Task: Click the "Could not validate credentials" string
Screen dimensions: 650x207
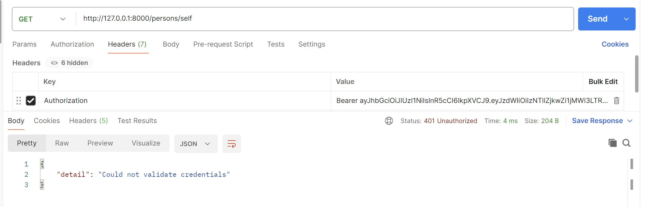Action: (164, 175)
